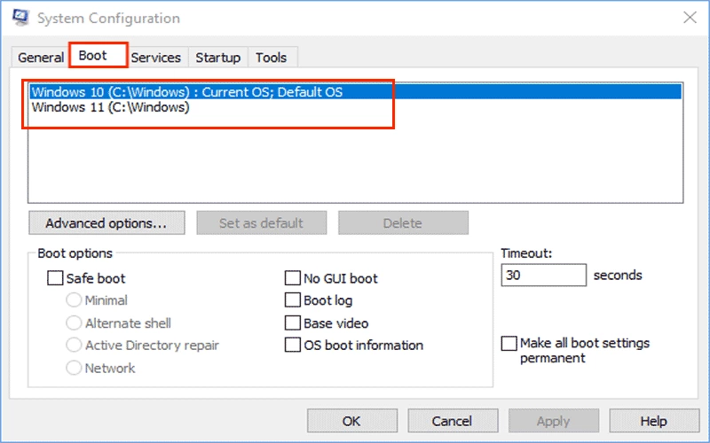The image size is (710, 443).
Task: Enable the Safe boot checkbox
Action: coord(55,278)
